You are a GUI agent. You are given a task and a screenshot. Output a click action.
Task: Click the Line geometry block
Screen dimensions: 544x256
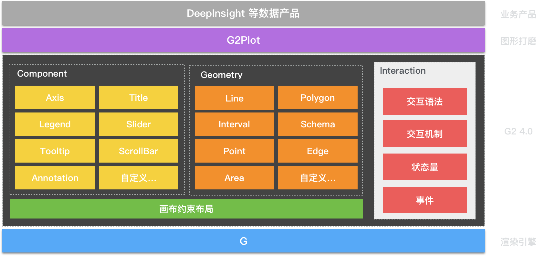(234, 98)
